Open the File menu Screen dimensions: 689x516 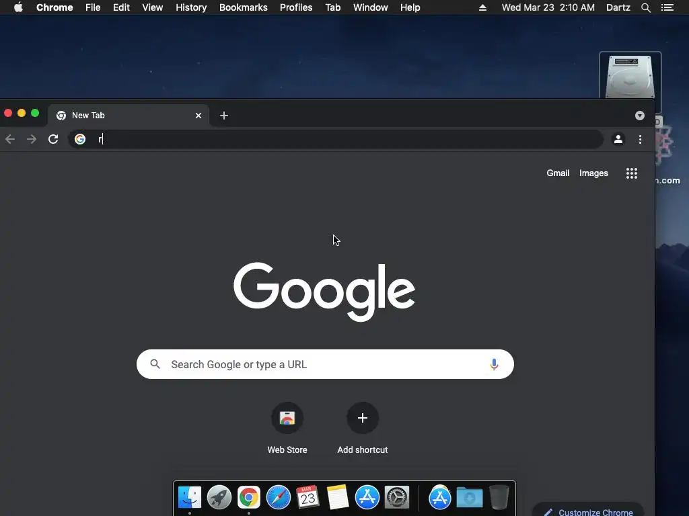(93, 7)
